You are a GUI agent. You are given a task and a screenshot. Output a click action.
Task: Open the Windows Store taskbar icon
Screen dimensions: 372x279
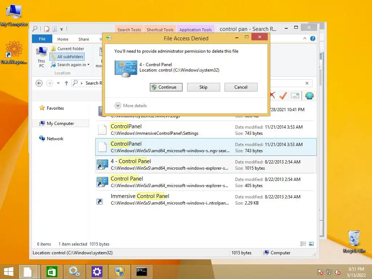tap(52, 272)
